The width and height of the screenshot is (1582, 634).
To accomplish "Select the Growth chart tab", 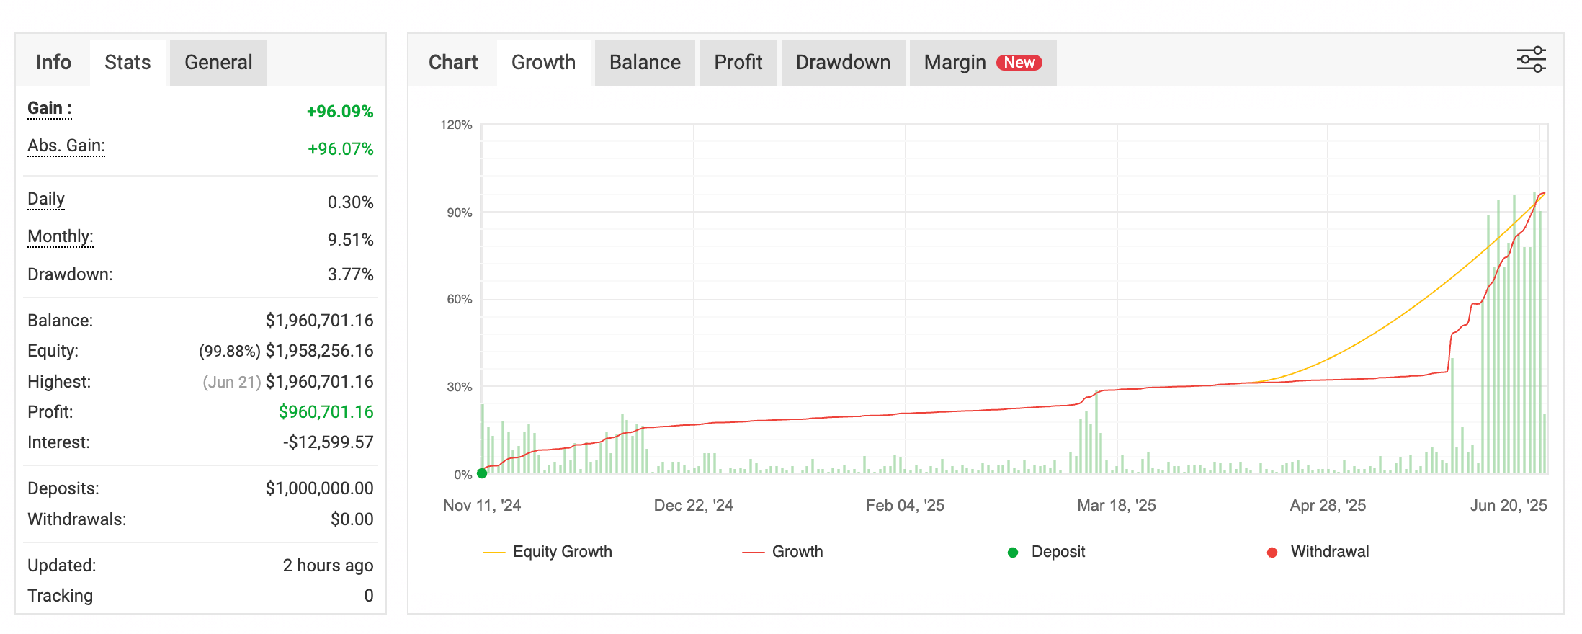I will pyautogui.click(x=543, y=63).
